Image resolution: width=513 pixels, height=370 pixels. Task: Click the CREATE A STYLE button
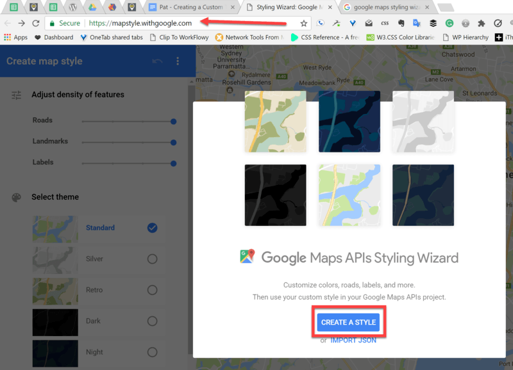348,323
